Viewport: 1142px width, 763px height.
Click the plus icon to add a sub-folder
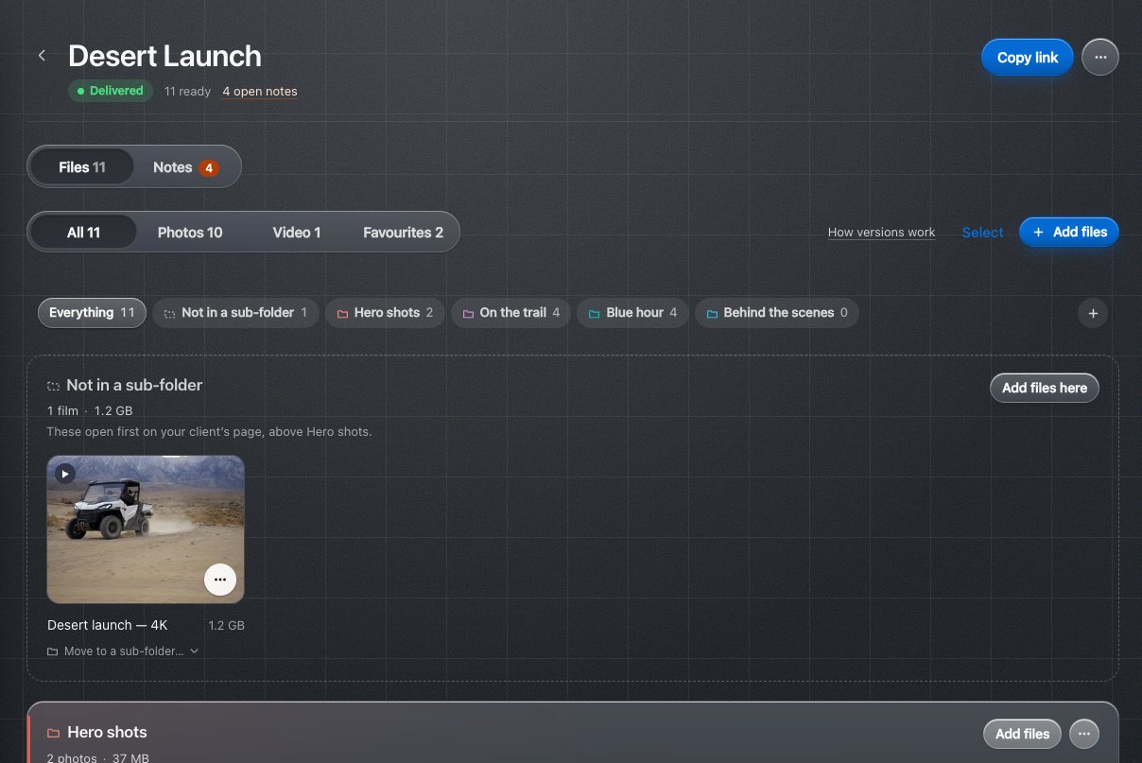(1092, 313)
